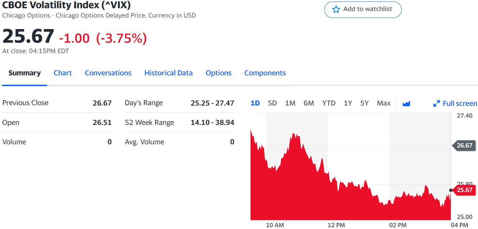Viewport: 478px width, 229px height.
Task: Select the 5Y chart range
Action: [365, 103]
